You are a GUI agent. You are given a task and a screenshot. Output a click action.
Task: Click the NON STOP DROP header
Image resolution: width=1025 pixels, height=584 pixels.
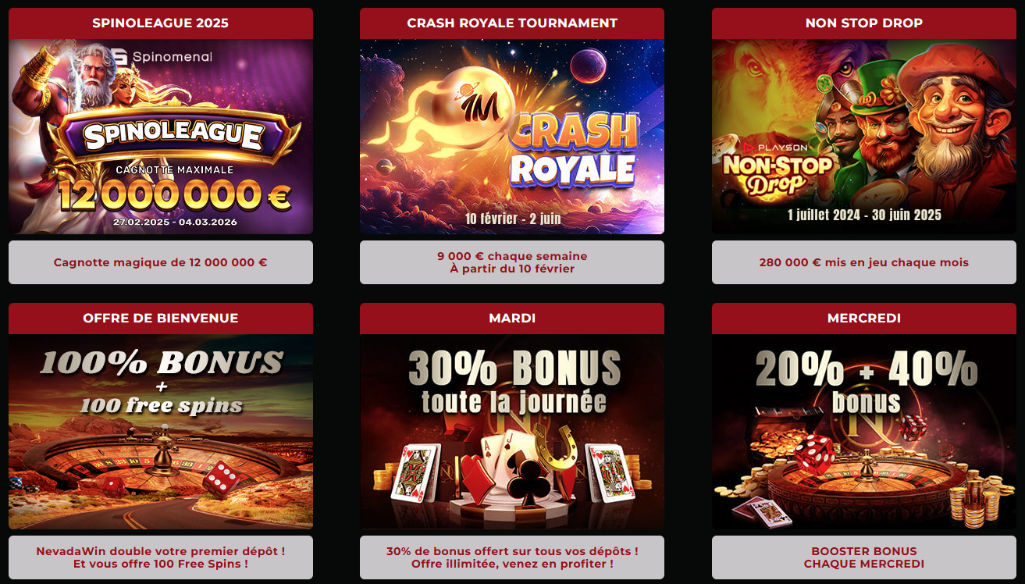[864, 23]
